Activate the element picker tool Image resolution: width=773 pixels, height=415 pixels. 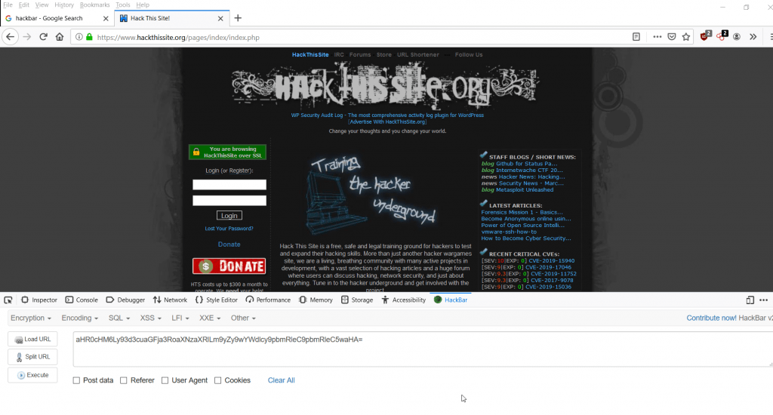[x=8, y=300]
